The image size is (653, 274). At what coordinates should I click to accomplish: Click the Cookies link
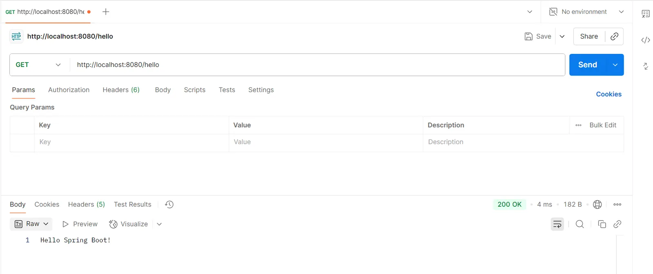pos(609,94)
